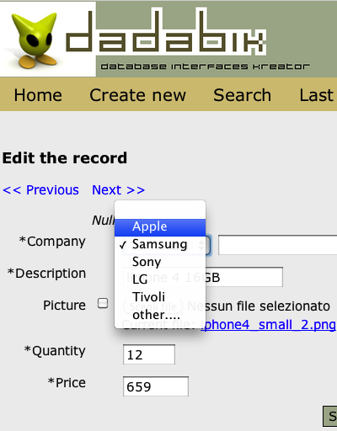
Task: Open the Search menu item
Action: [x=242, y=95]
